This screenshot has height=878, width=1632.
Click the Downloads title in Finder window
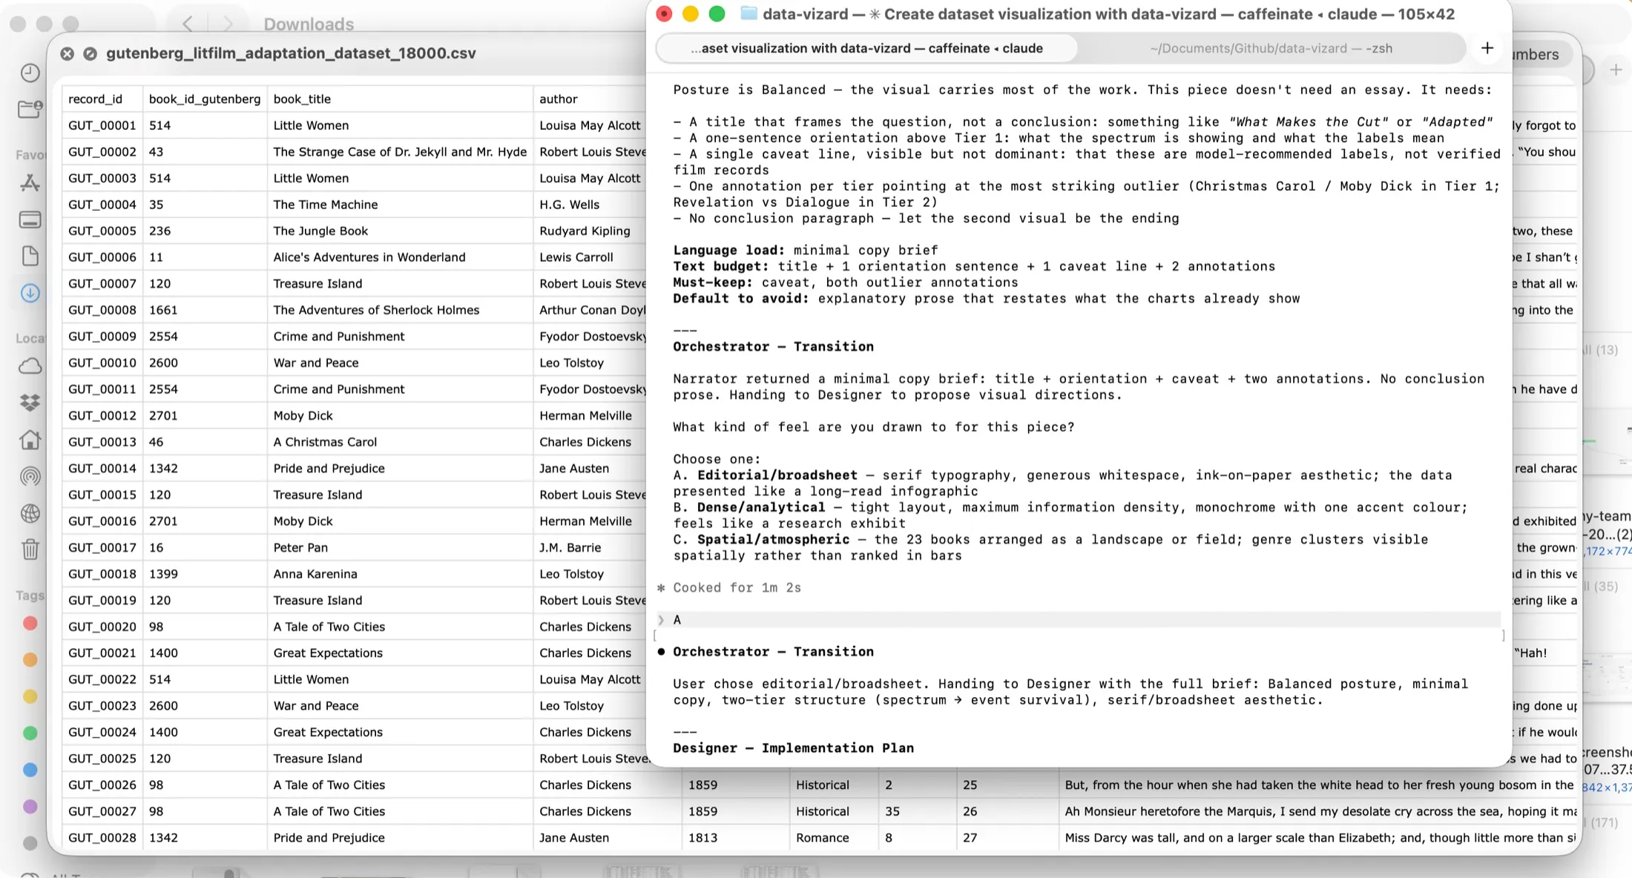click(309, 24)
